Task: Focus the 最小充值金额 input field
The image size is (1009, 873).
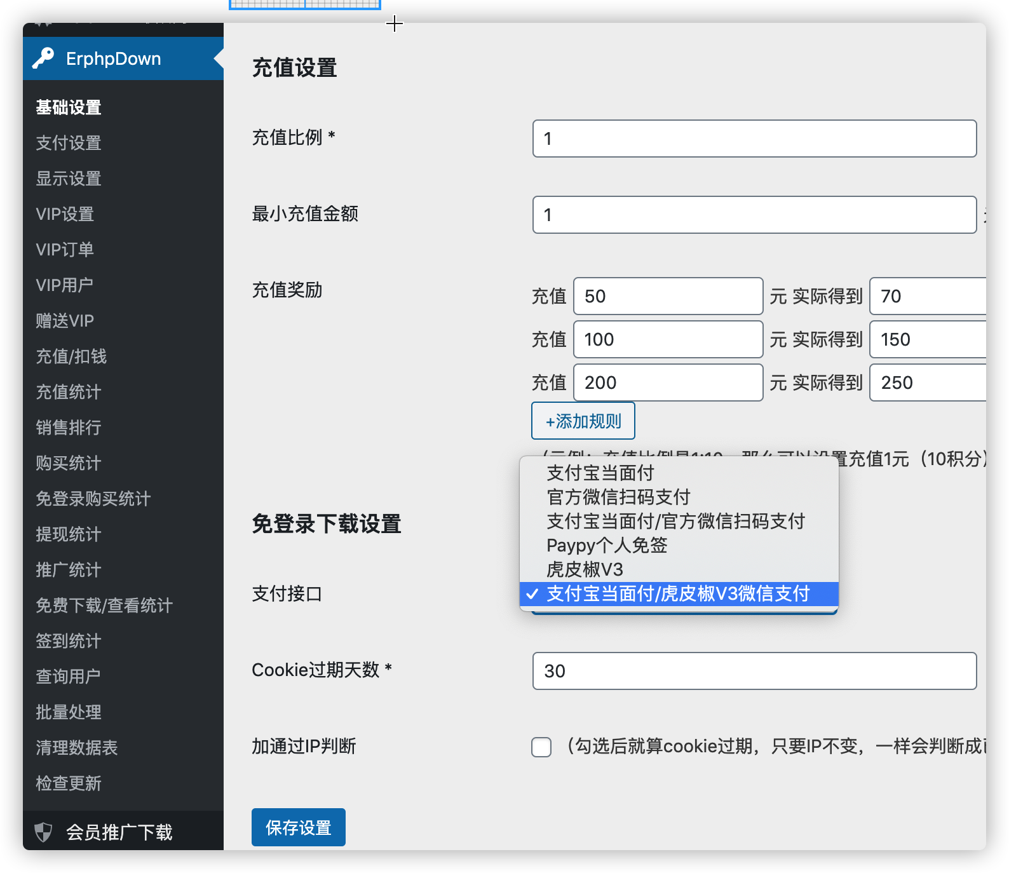Action: point(755,215)
